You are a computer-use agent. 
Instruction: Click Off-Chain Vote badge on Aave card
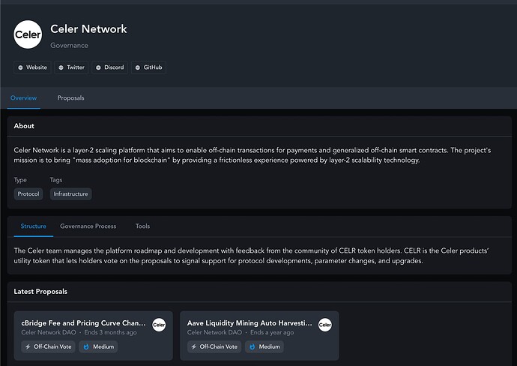[214, 346]
